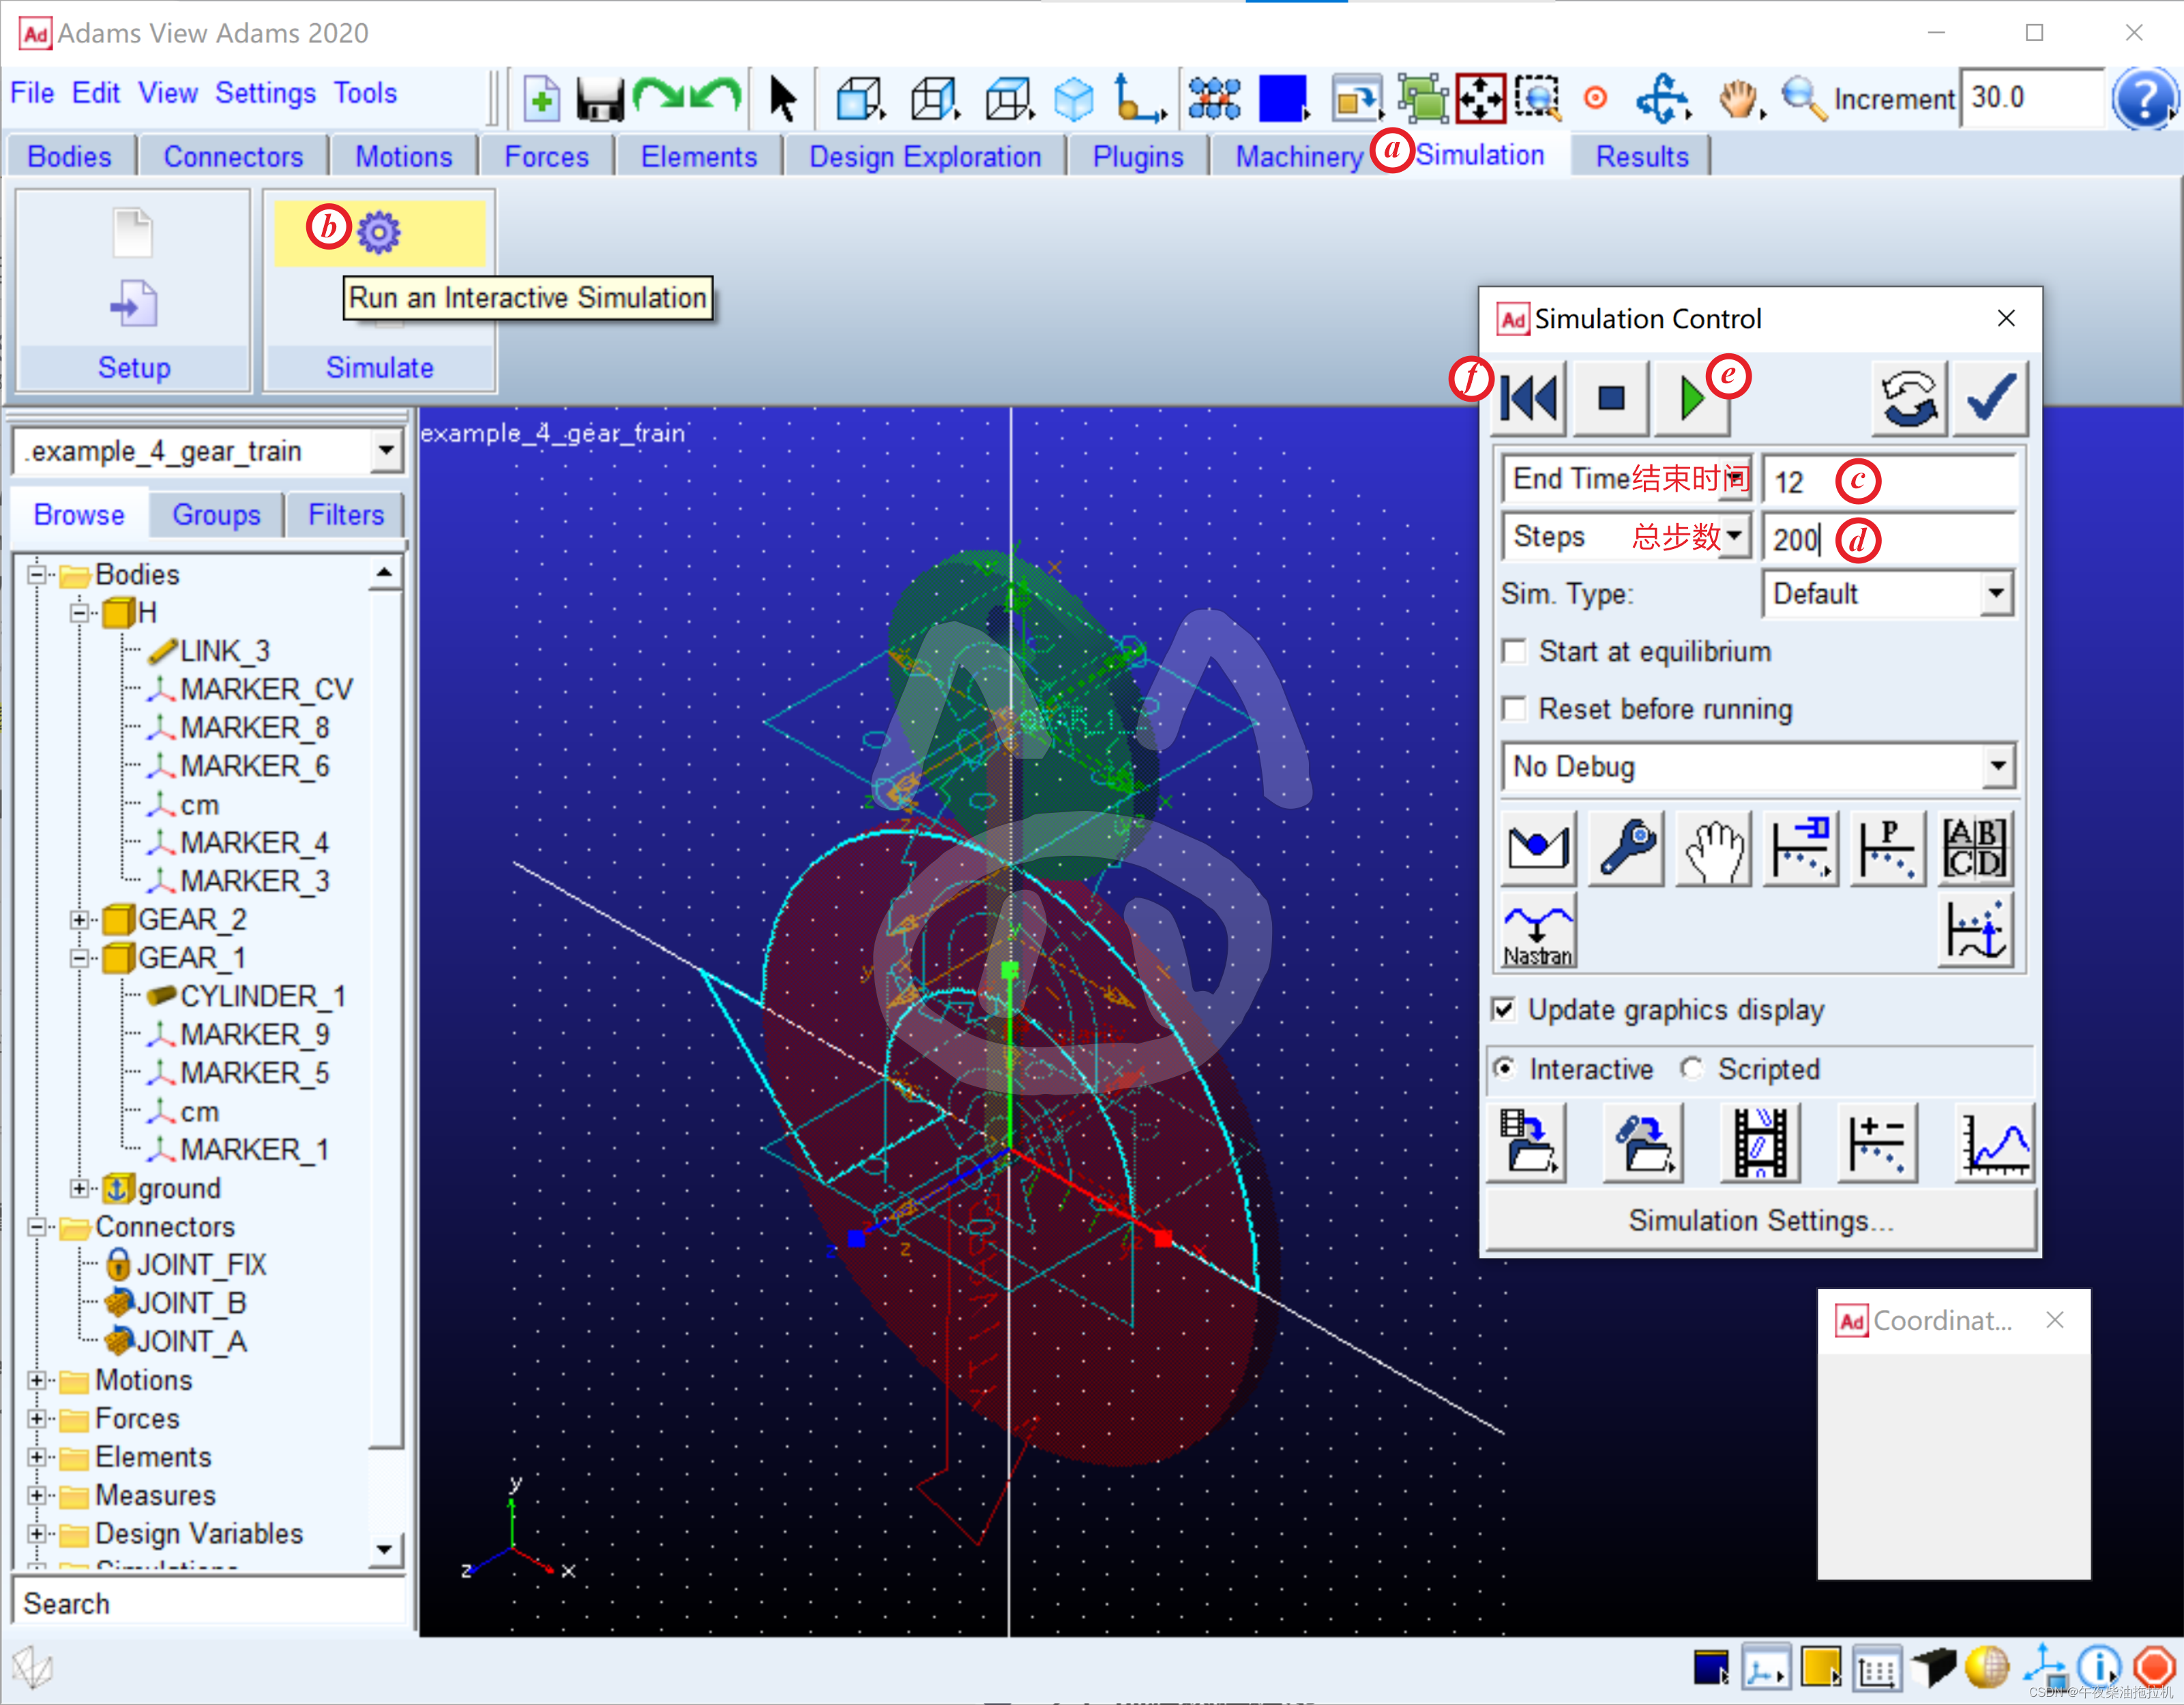
Task: Uncheck Update graphics display checkbox
Action: point(1504,1009)
